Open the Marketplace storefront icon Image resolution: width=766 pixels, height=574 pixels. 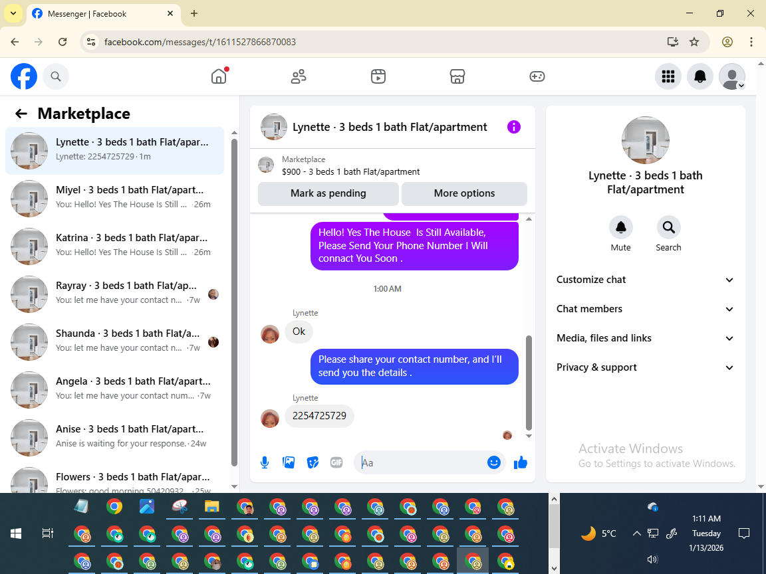[x=457, y=76]
